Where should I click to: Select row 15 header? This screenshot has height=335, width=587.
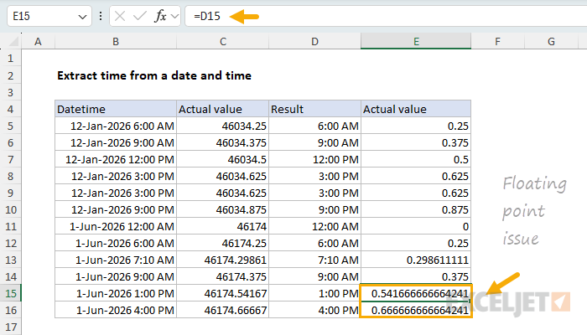tap(10, 293)
